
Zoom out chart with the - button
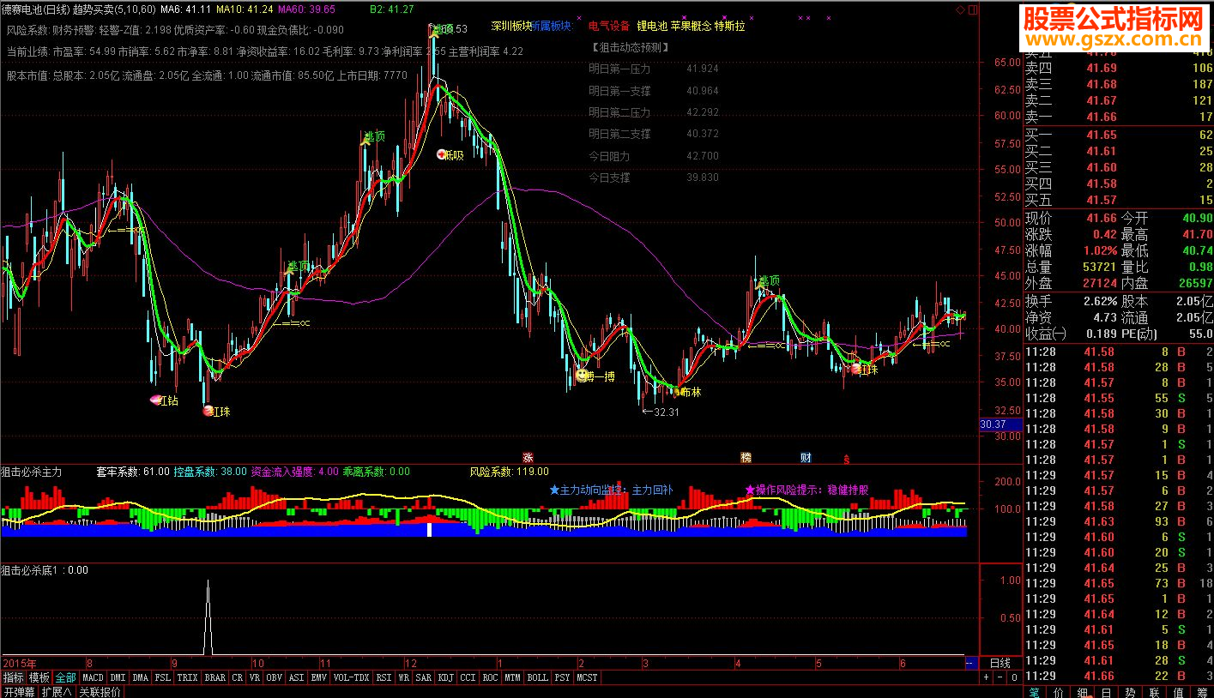1000,677
